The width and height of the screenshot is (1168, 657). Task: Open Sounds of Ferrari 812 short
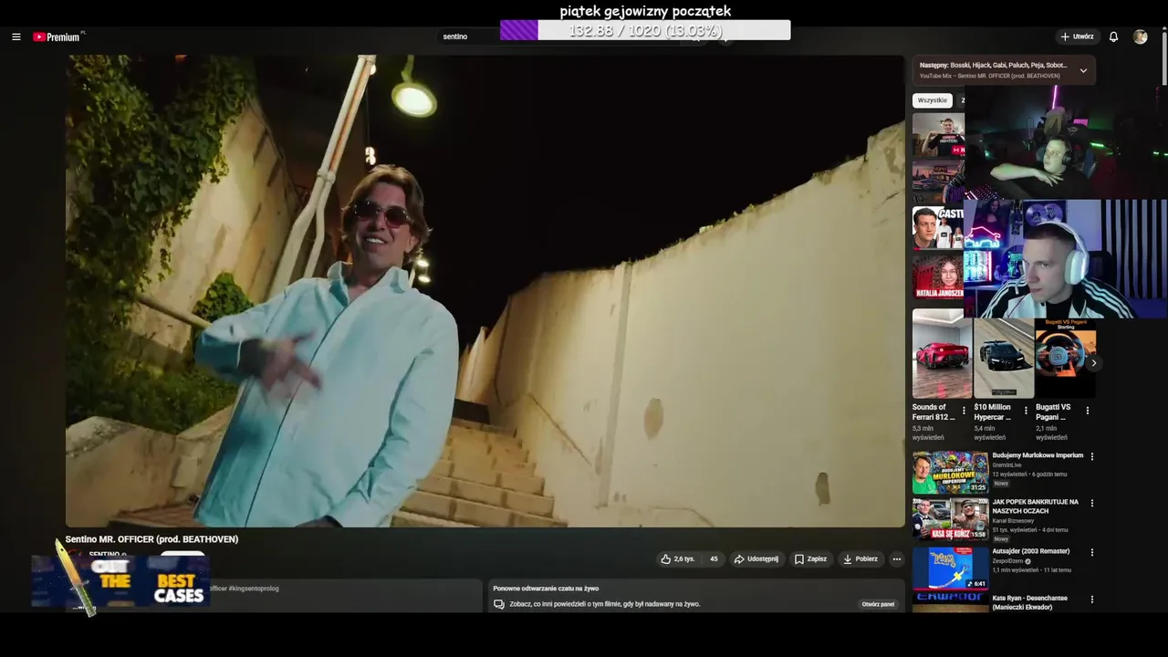click(x=941, y=354)
